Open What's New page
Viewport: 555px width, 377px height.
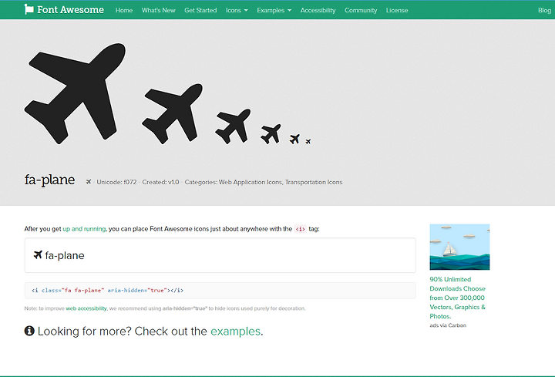(x=159, y=10)
